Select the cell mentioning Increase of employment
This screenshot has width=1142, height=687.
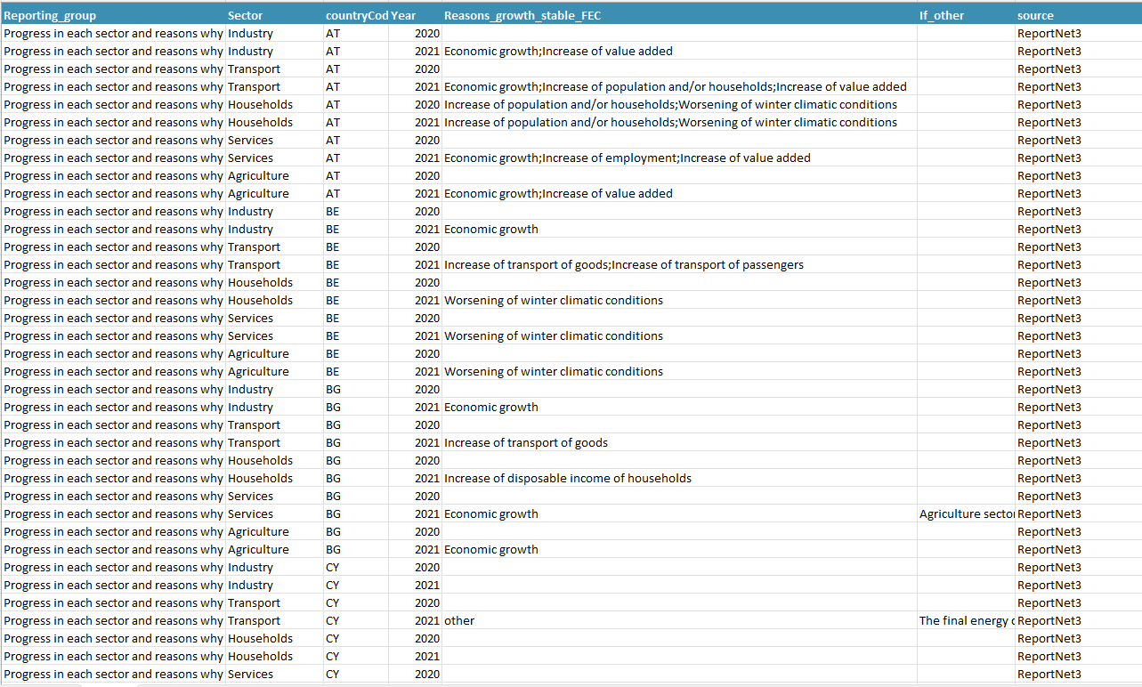point(679,158)
